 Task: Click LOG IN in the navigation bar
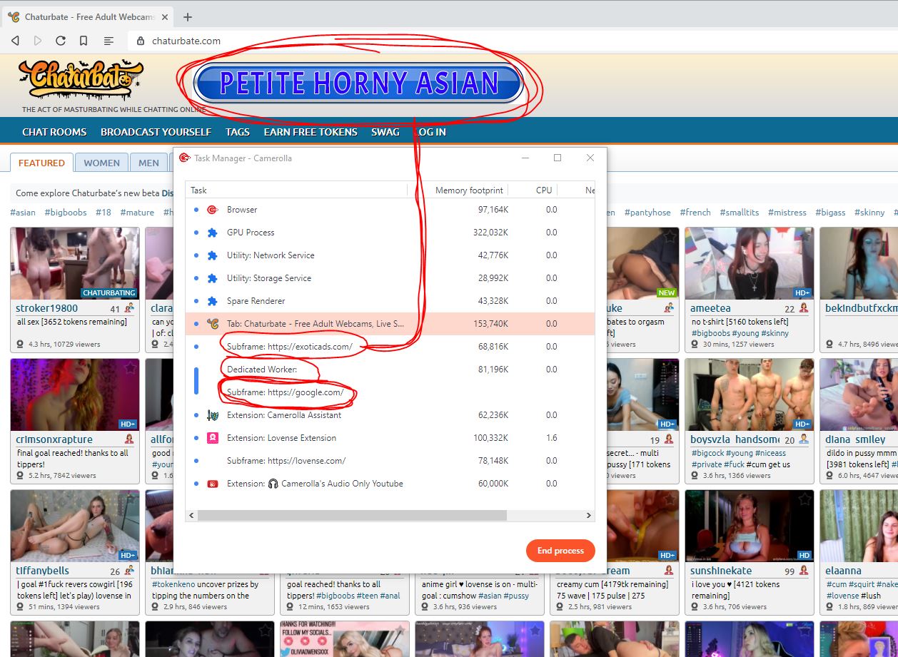pos(430,132)
